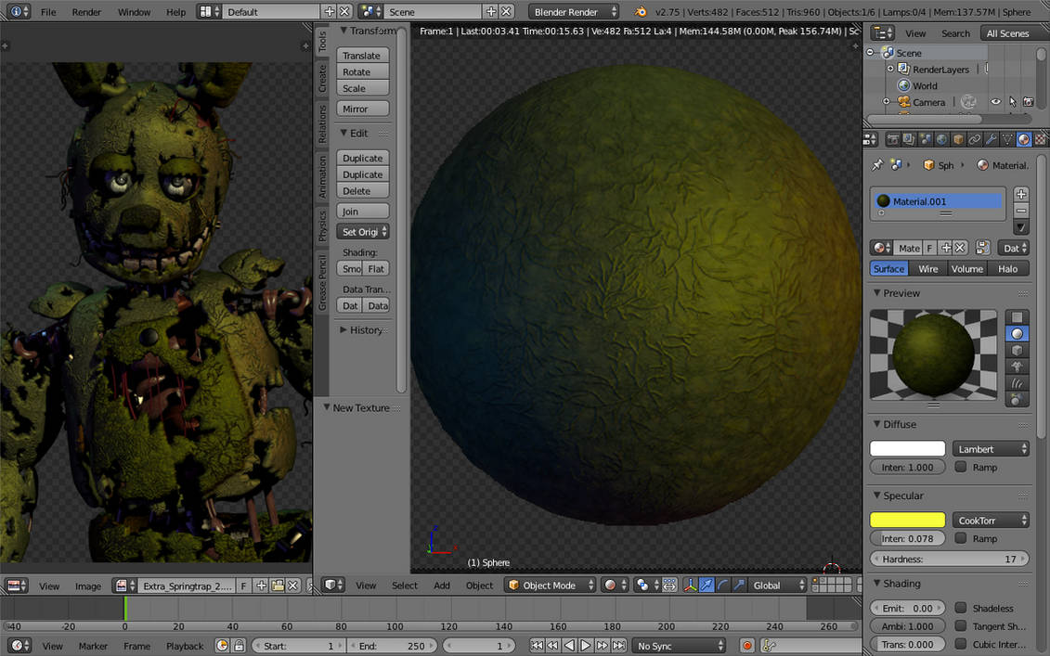
Task: Click the Mirror button
Action: click(x=362, y=109)
